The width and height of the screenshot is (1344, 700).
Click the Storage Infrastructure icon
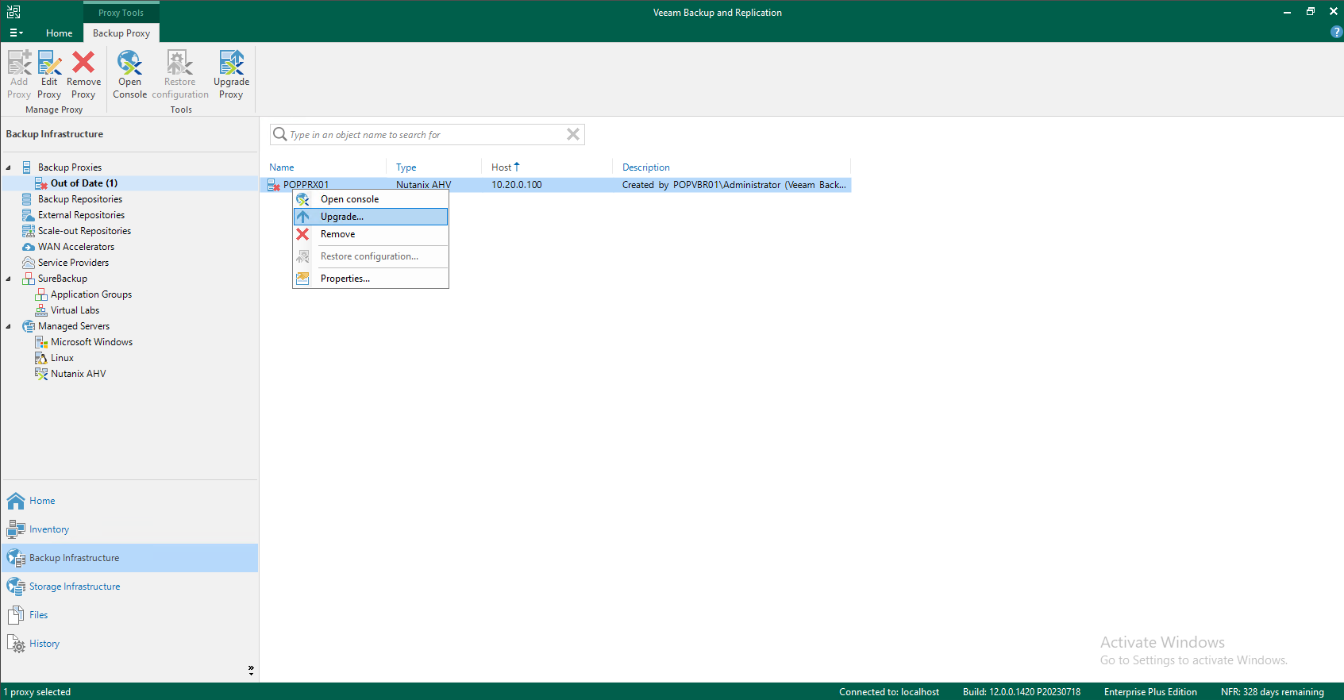[16, 587]
